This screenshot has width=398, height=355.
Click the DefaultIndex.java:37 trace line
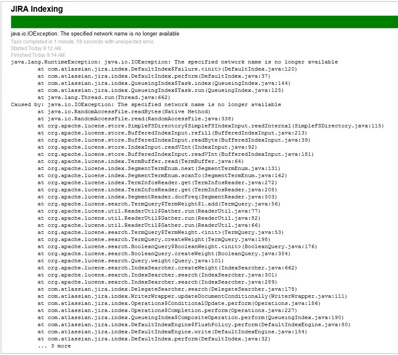(154, 76)
